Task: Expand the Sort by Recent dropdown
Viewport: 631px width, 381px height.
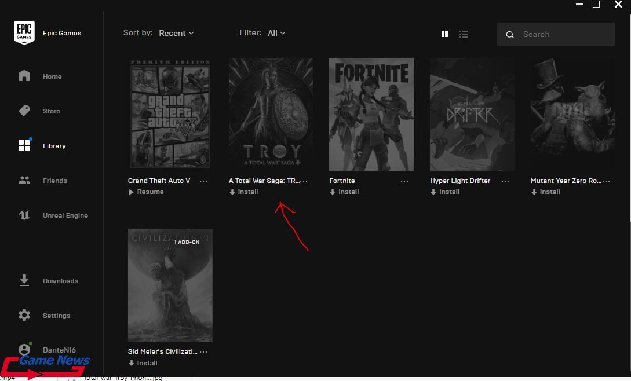Action: 176,33
